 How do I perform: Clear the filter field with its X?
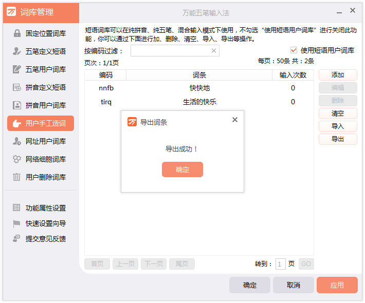pos(214,50)
